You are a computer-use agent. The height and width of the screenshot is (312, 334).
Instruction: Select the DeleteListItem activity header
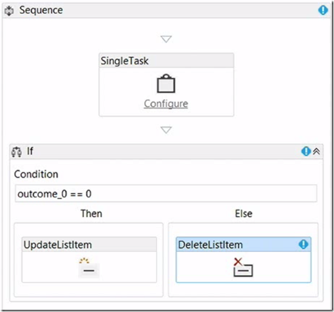pos(243,244)
